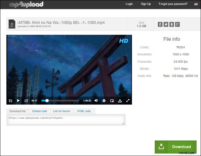Click the 1.2 GB size value
The width and height of the screenshot is (201, 156).
[x=141, y=26]
